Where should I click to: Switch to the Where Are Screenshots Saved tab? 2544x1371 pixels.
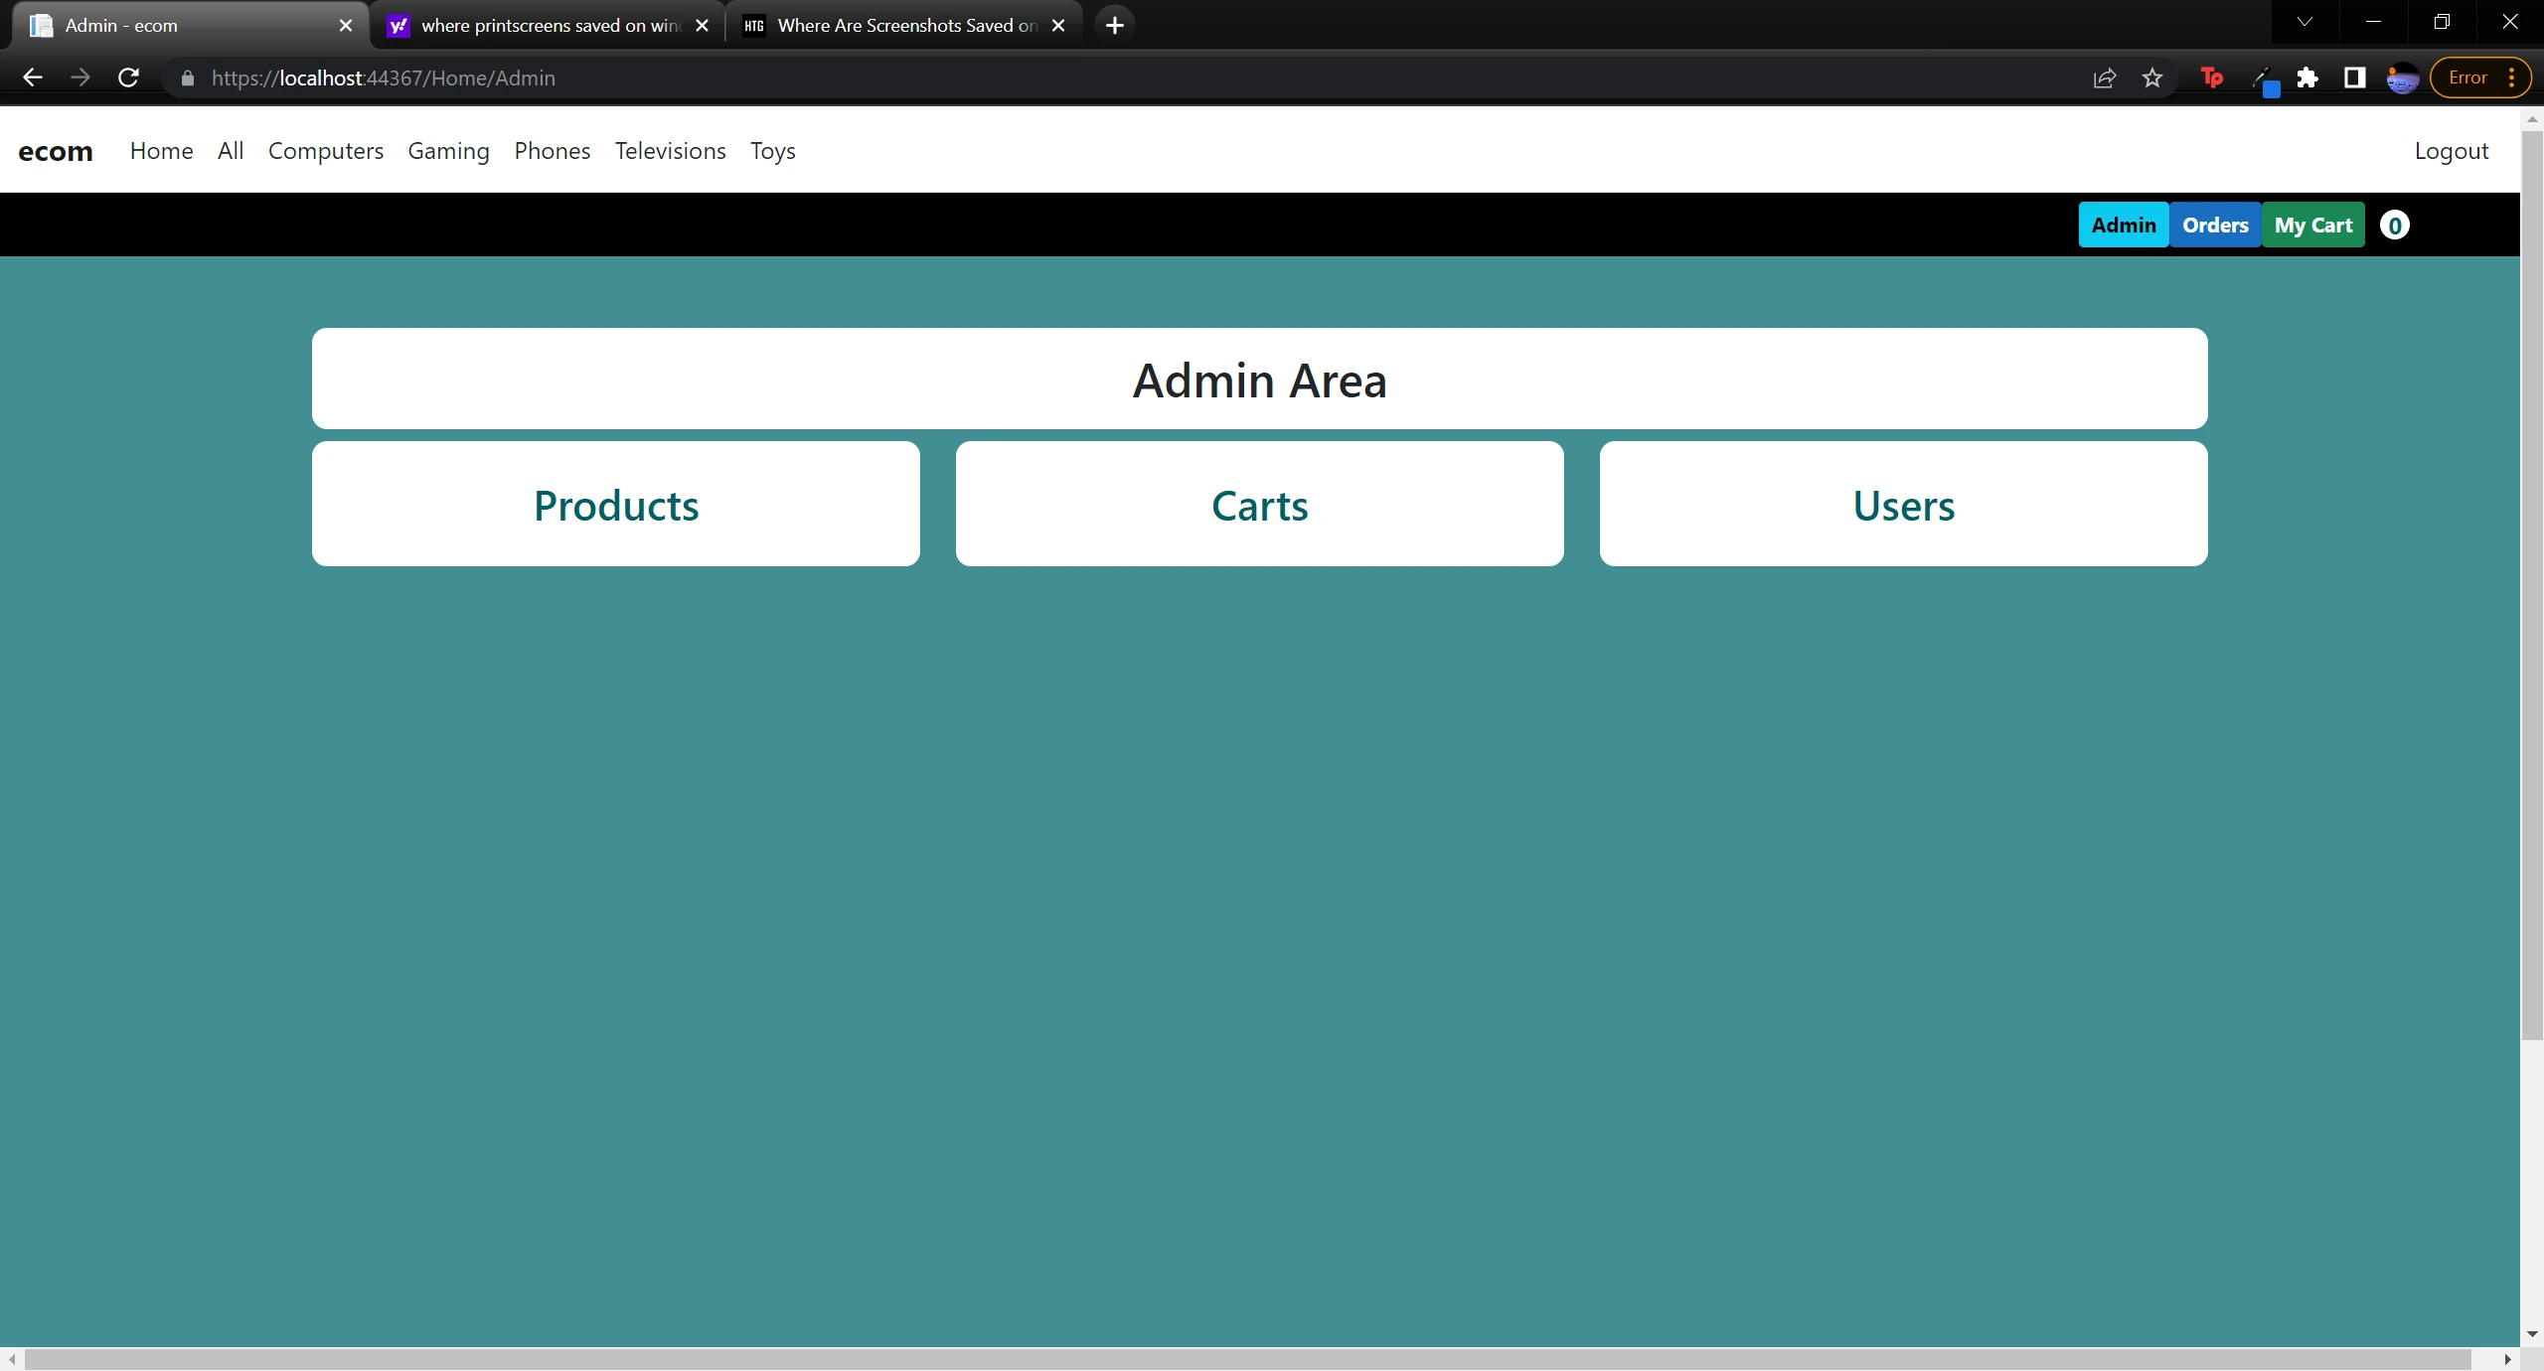pos(894,25)
